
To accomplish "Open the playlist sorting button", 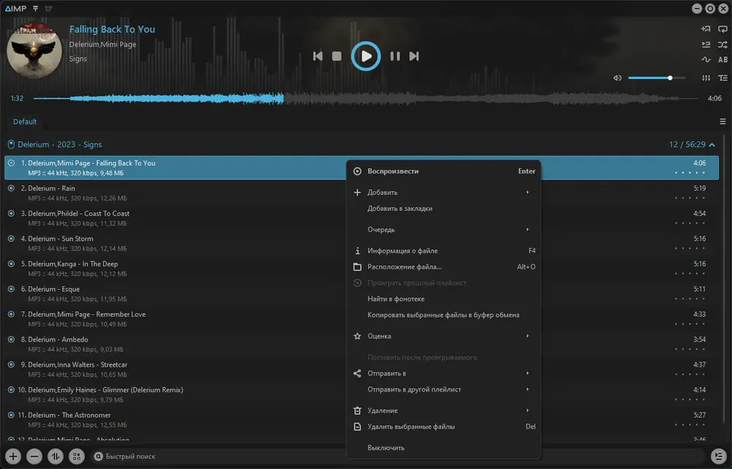I will click(x=55, y=456).
